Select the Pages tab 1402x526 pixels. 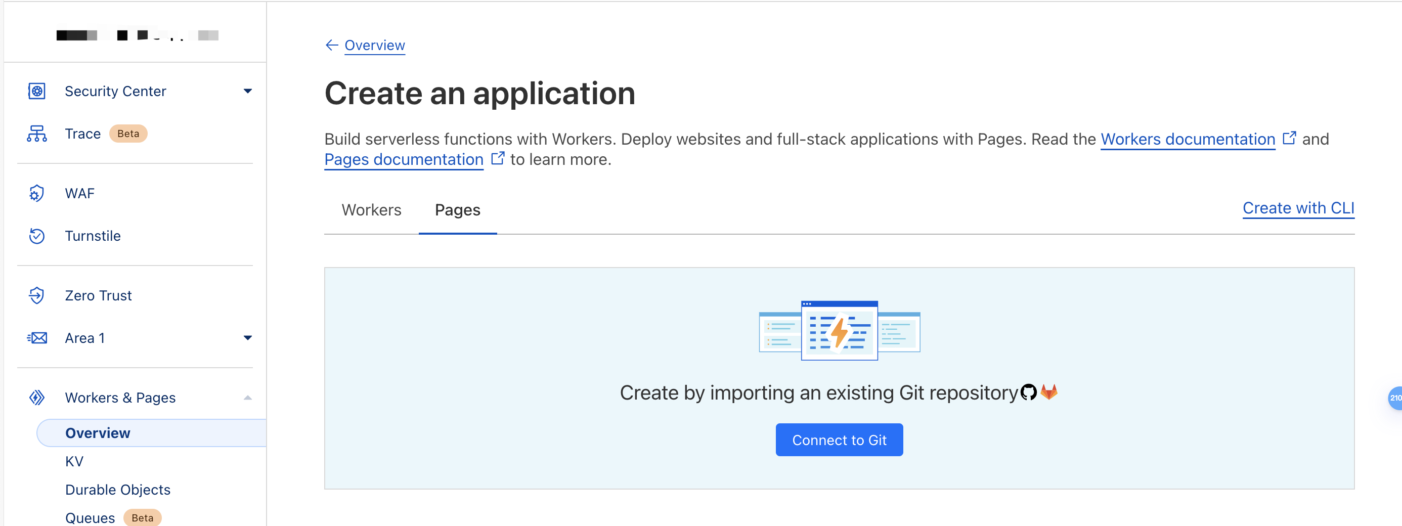click(x=457, y=210)
